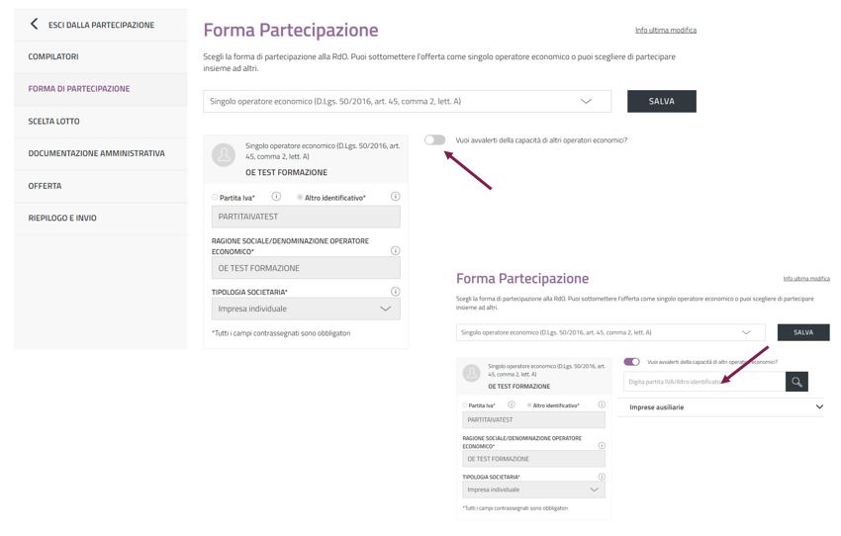
Task: Disable the purple switched-on 'Vuoi avvalerti' toggle
Action: pos(632,362)
